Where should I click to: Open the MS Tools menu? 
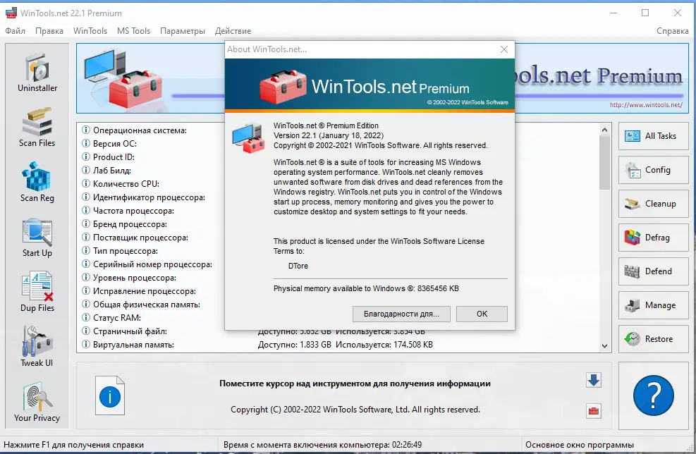(134, 31)
